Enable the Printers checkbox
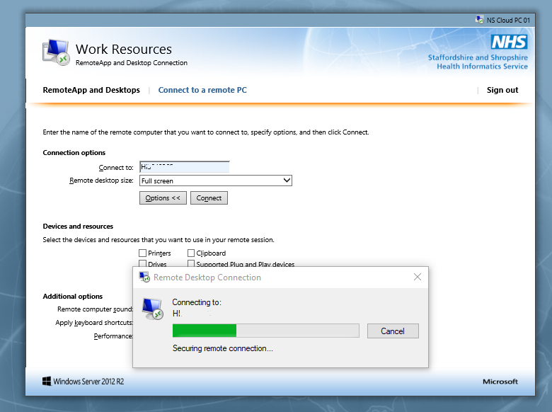Viewport: 552px width, 412px height. [x=143, y=253]
